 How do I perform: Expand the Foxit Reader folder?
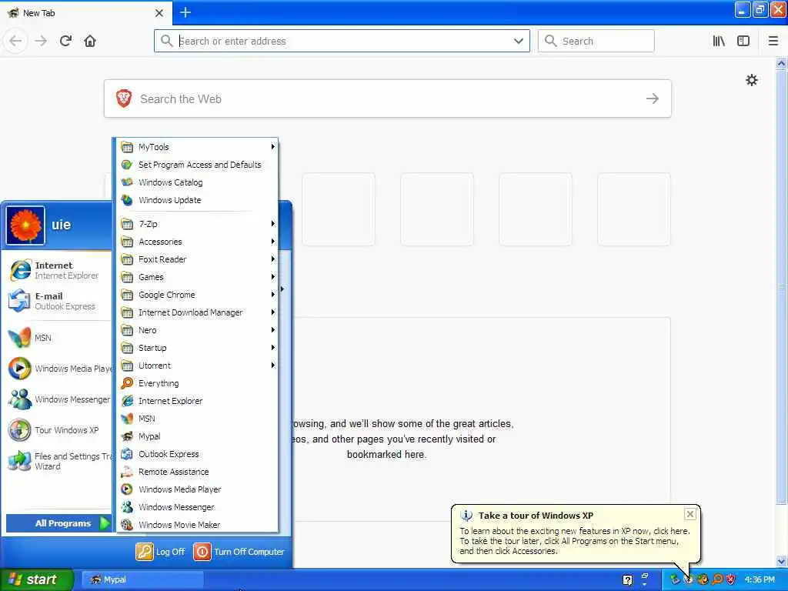tap(198, 259)
